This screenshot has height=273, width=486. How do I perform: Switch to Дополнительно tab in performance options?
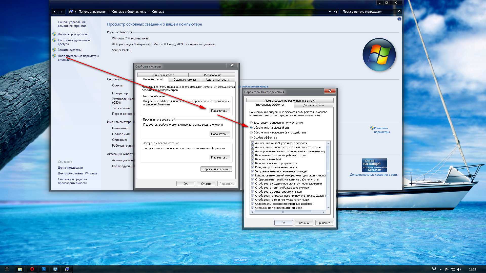tap(313, 105)
